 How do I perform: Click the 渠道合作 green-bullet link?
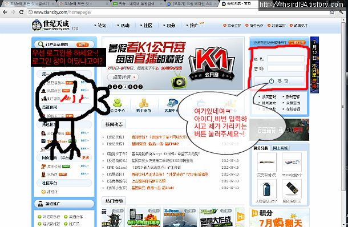(x=73, y=217)
